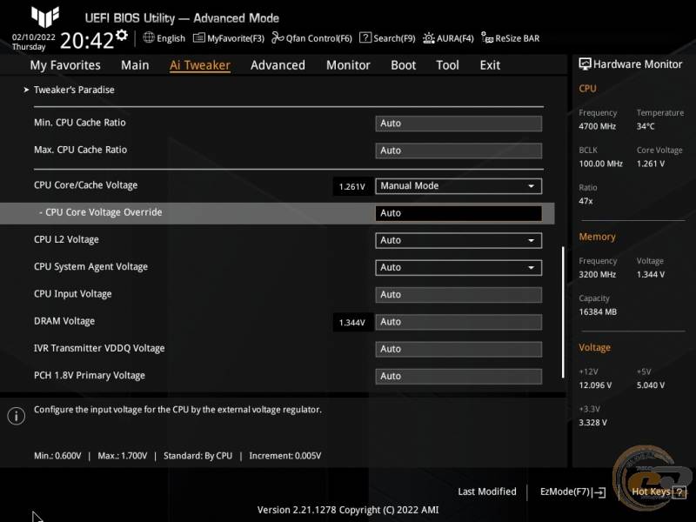Open the Monitor tab
696x522 pixels.
[x=348, y=65]
